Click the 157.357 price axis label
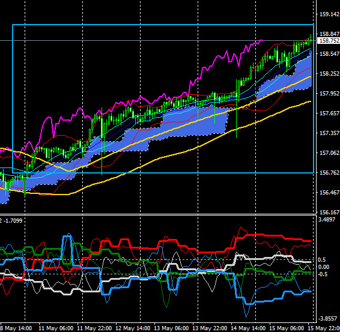Screen dimensions: 340x332 coord(329,133)
